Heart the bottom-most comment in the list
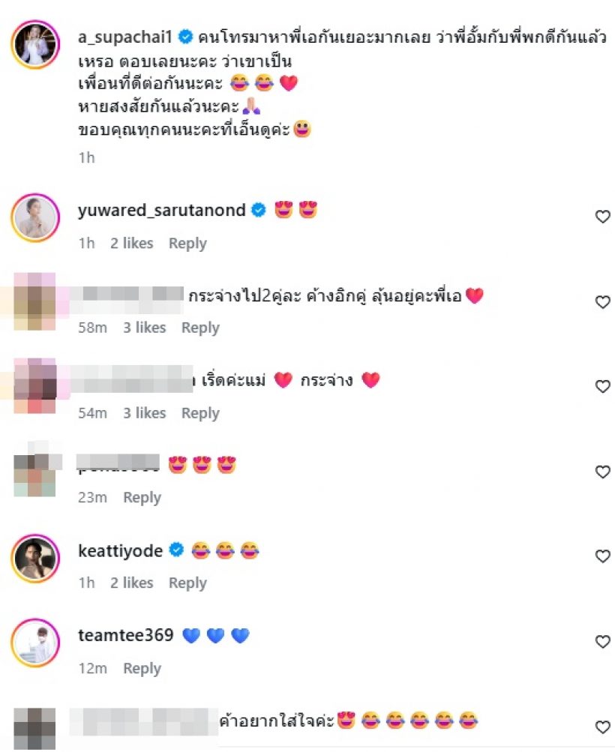Viewport: 615px width, 752px height. coord(602,727)
